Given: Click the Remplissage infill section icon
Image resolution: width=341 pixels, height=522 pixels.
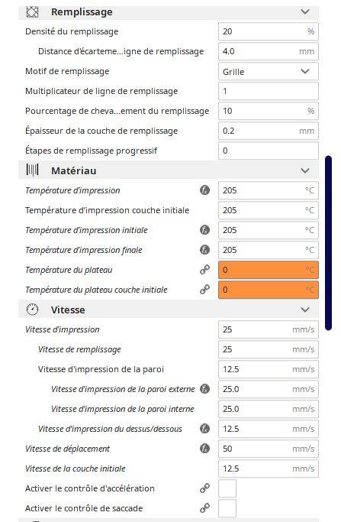Looking at the screenshot, I should pyautogui.click(x=32, y=12).
